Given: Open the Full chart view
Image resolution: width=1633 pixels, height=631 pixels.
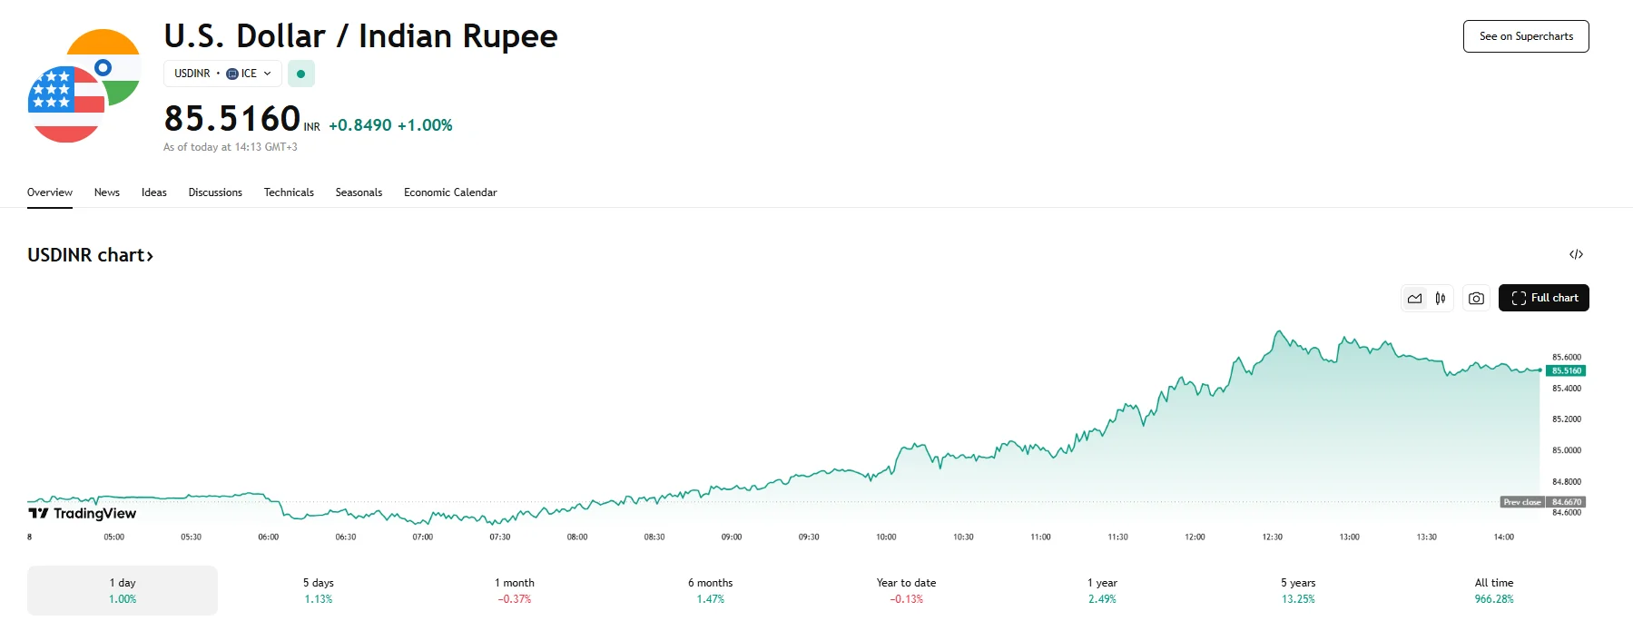Looking at the screenshot, I should (x=1544, y=298).
